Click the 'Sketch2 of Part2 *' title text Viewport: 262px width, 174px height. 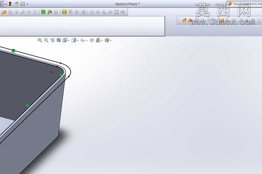128,4
